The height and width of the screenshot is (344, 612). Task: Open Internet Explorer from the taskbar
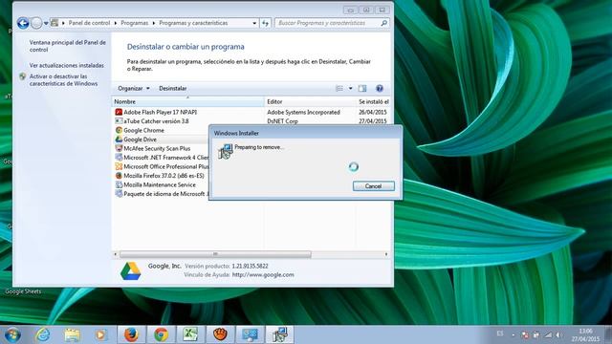(x=43, y=335)
